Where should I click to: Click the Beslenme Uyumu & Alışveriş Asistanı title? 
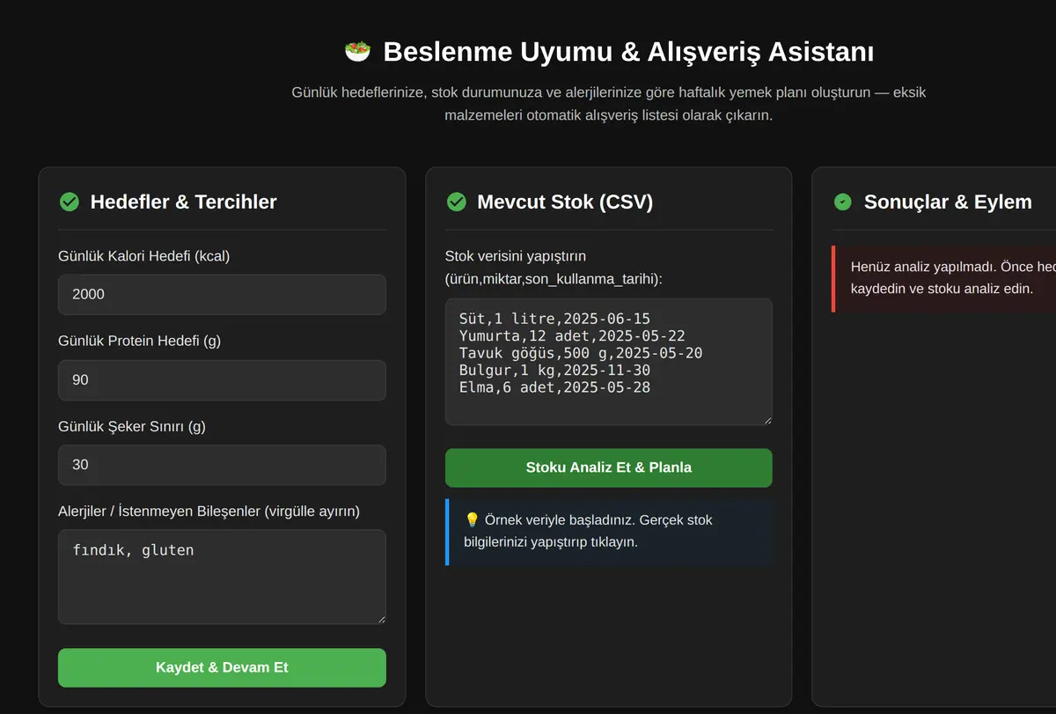tap(628, 51)
